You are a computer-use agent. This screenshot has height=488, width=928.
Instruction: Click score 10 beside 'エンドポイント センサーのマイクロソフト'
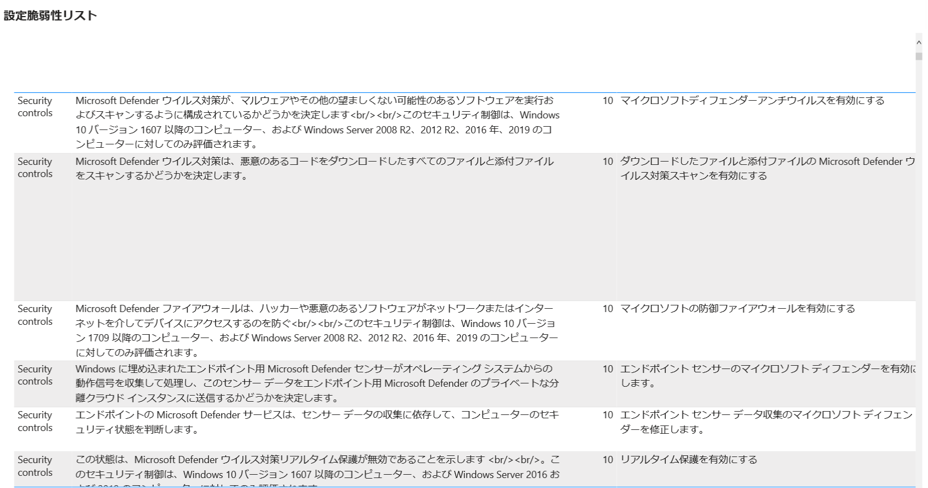tap(608, 369)
